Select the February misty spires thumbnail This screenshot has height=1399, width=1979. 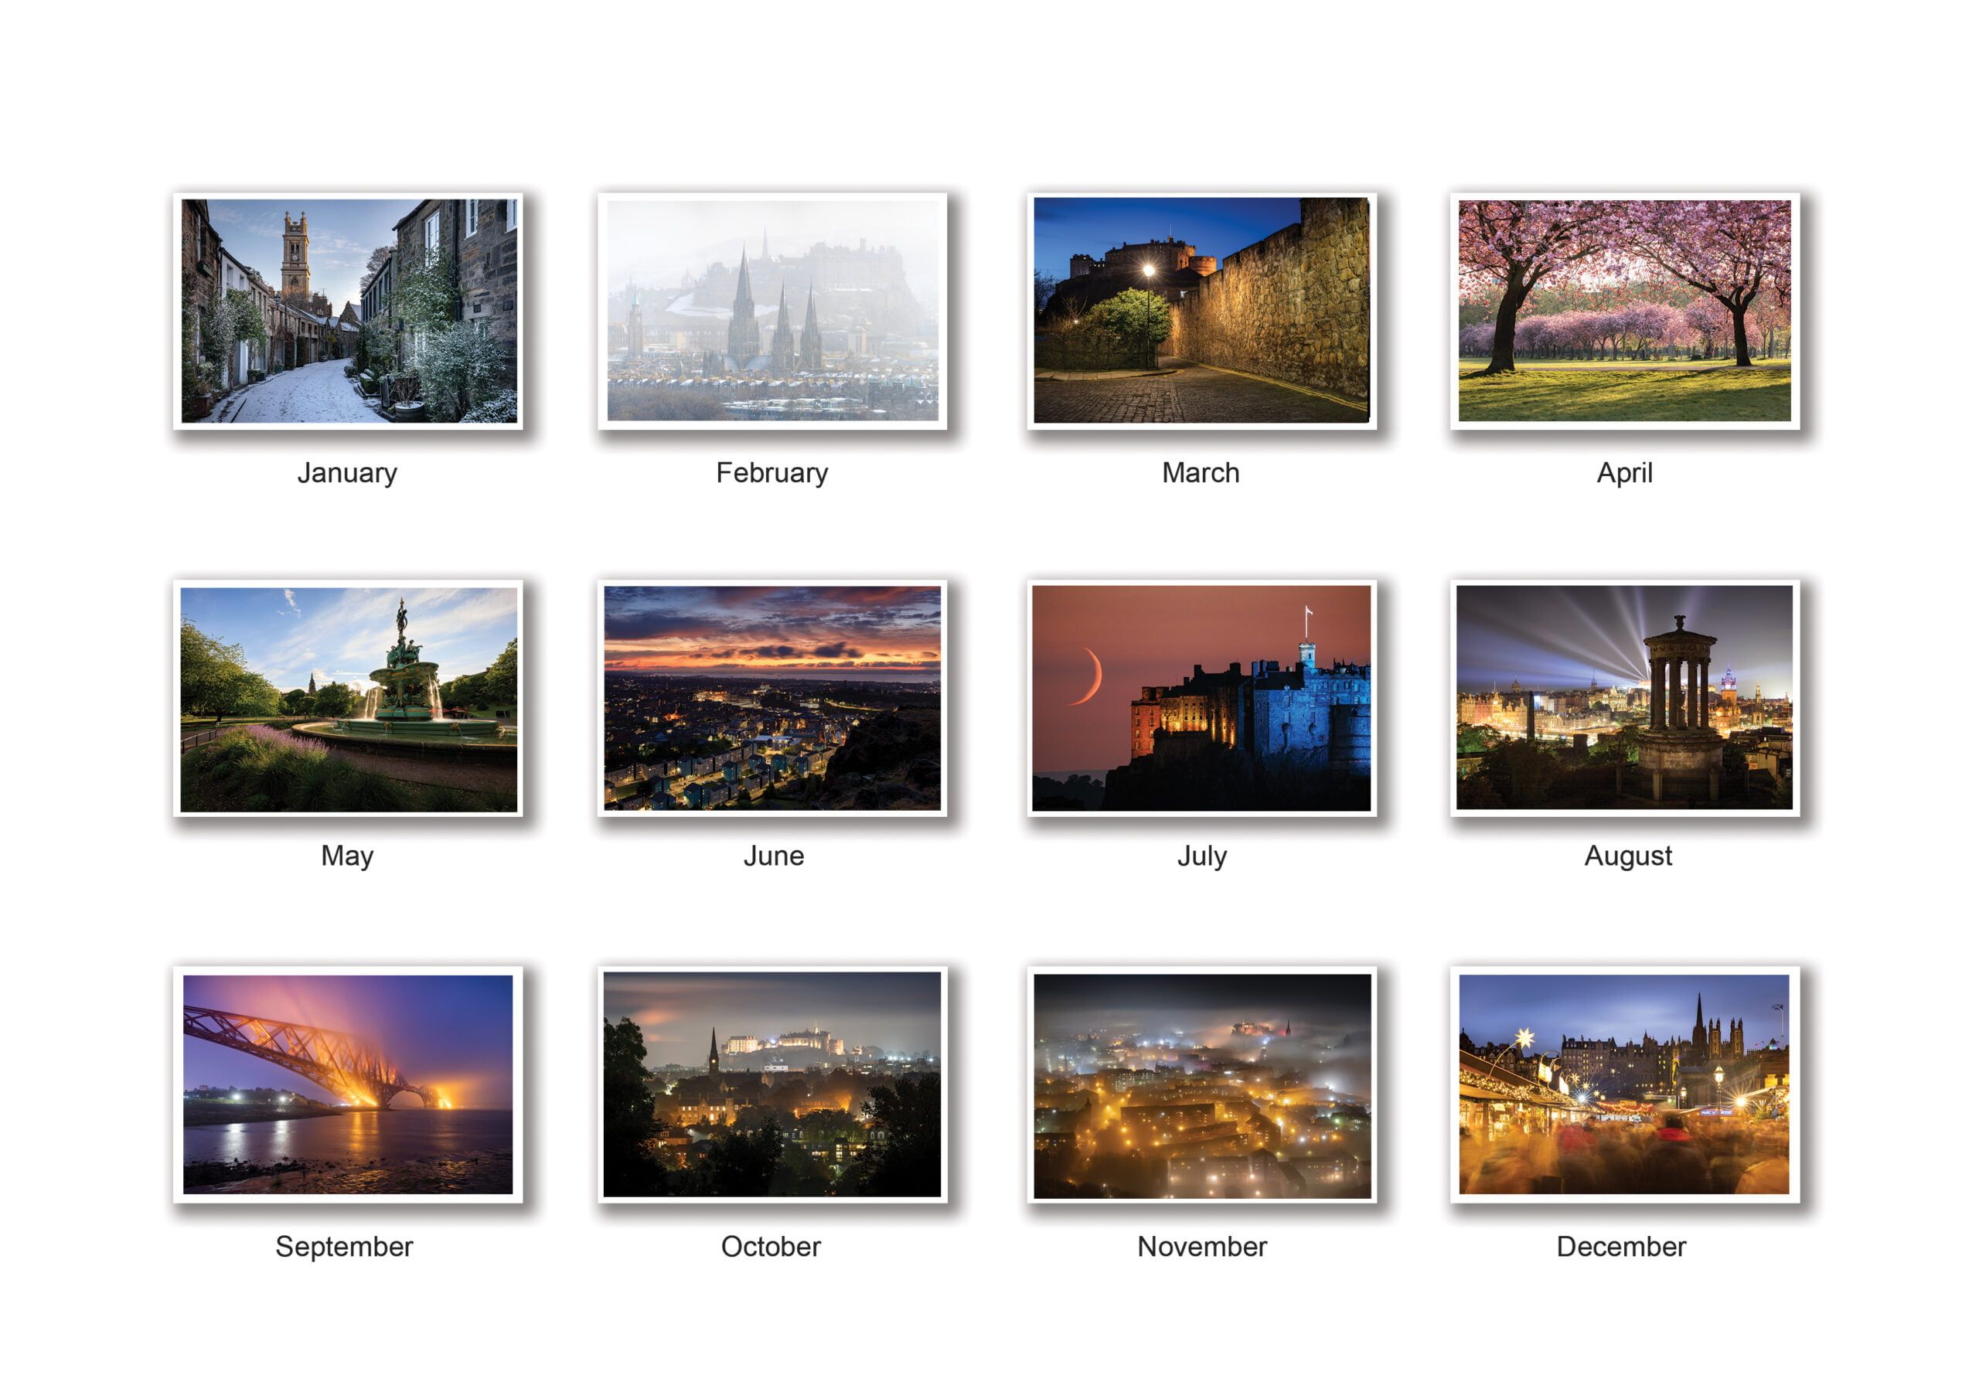(772, 310)
